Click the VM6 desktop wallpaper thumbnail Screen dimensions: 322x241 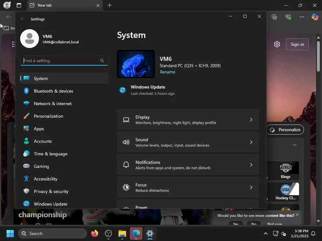136,64
